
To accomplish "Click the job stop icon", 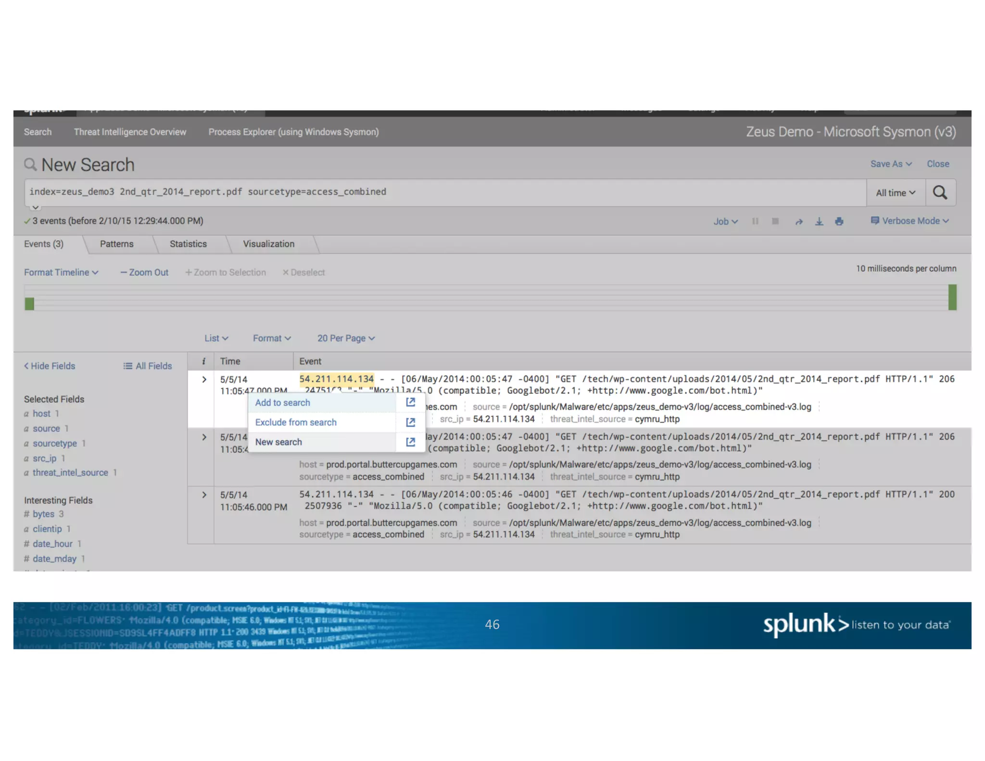I will (775, 221).
